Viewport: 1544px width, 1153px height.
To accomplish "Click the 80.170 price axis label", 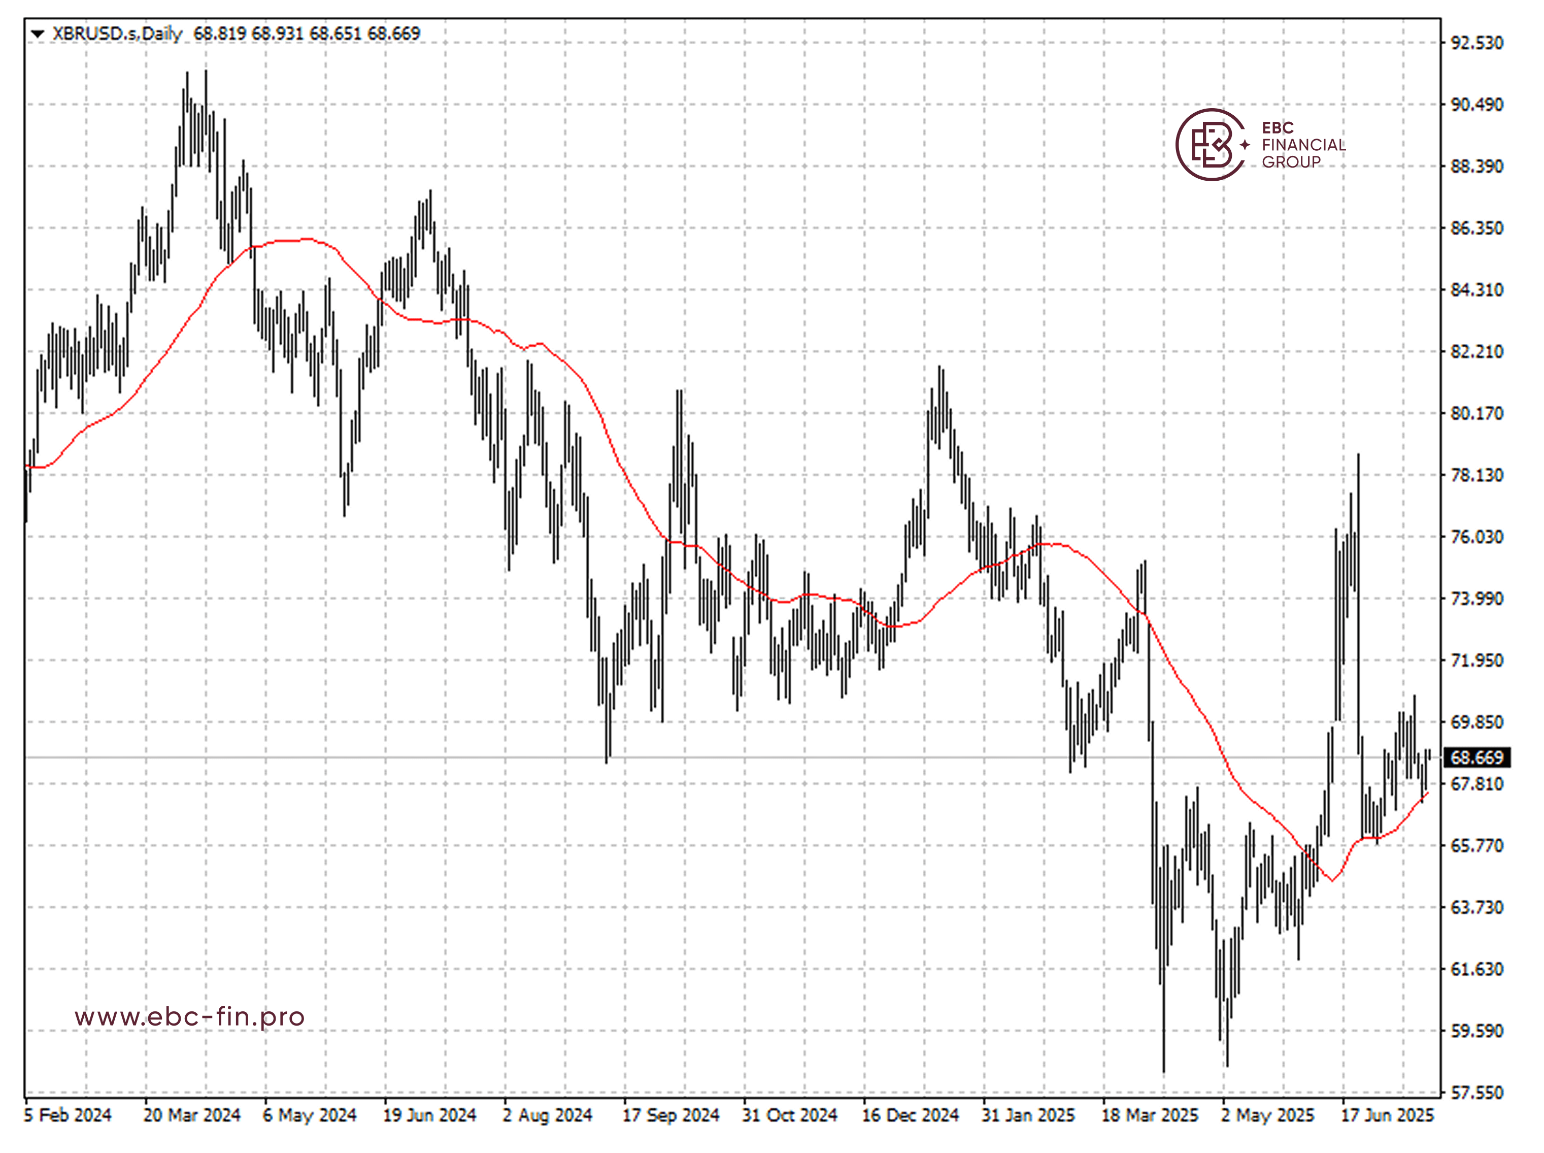I will tap(1477, 414).
